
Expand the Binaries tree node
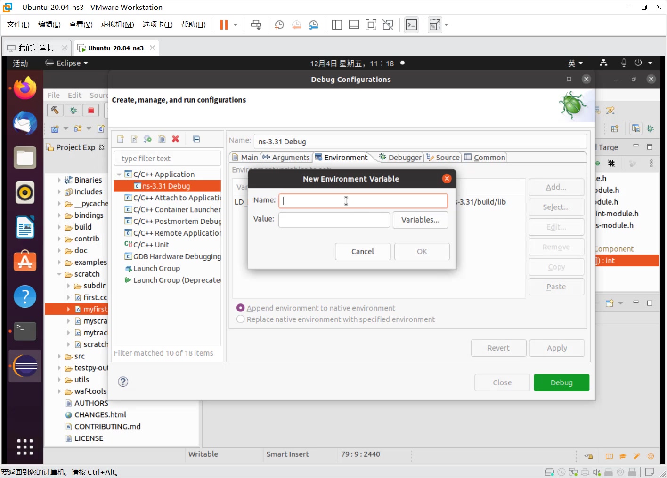click(x=59, y=180)
